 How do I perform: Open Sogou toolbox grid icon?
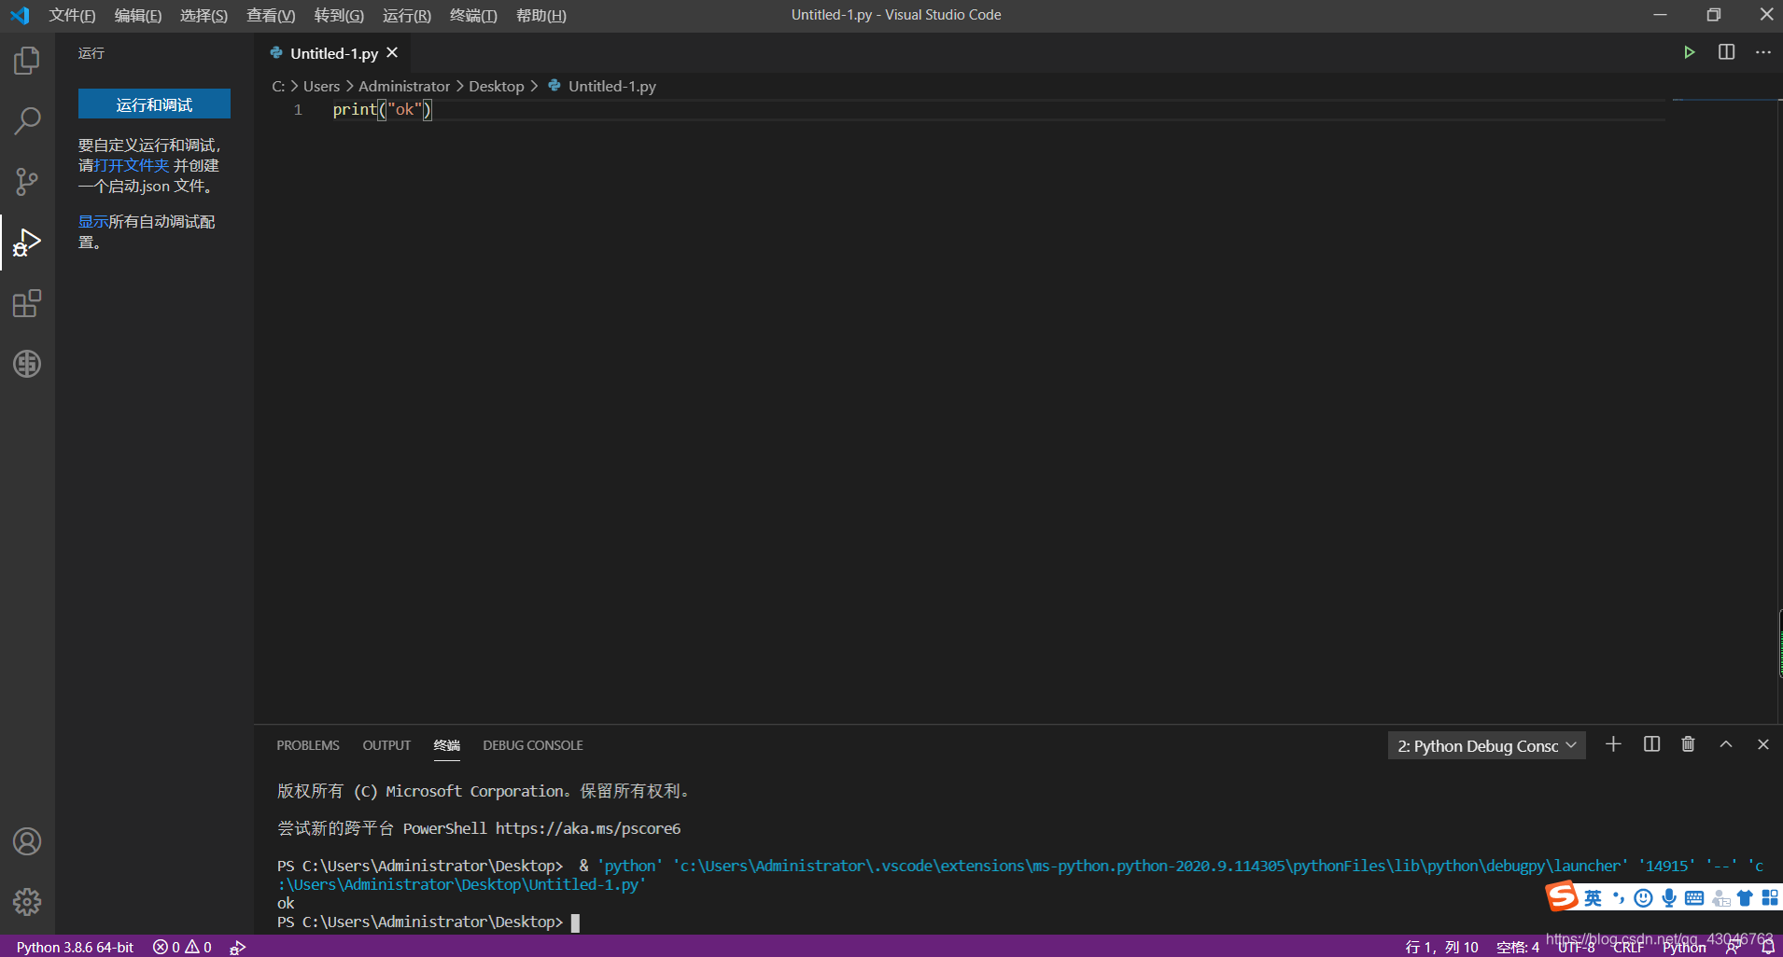pos(1769,897)
